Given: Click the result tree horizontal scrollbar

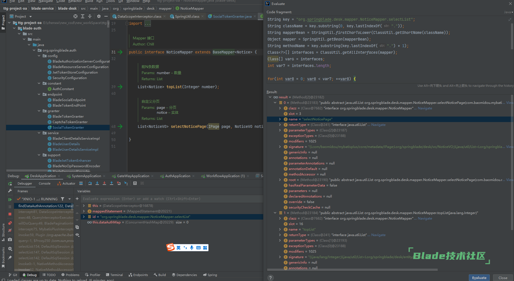Looking at the screenshot, I should [353, 270].
